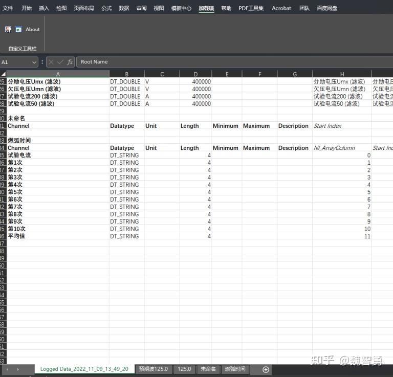Image resolution: width=393 pixels, height=377 pixels.
Task: Open the PDF工具集 tab
Action: pos(251,8)
